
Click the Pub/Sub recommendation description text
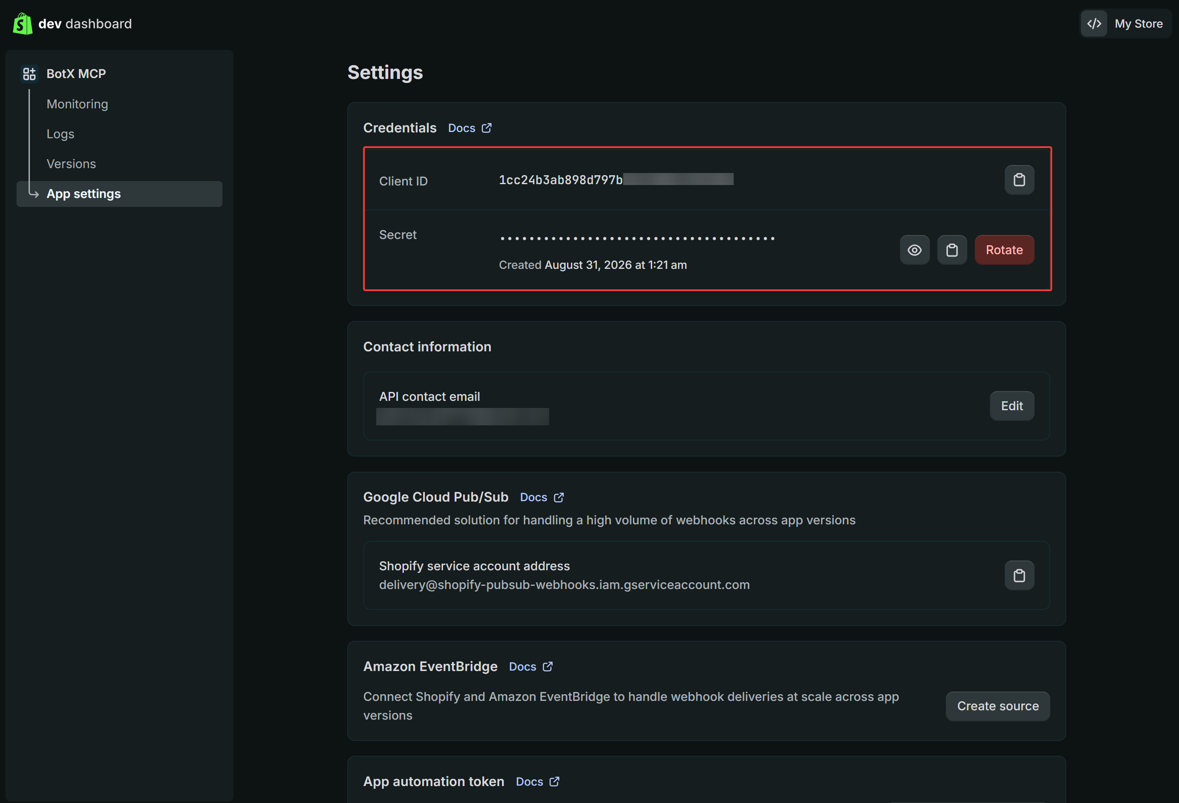(x=609, y=520)
